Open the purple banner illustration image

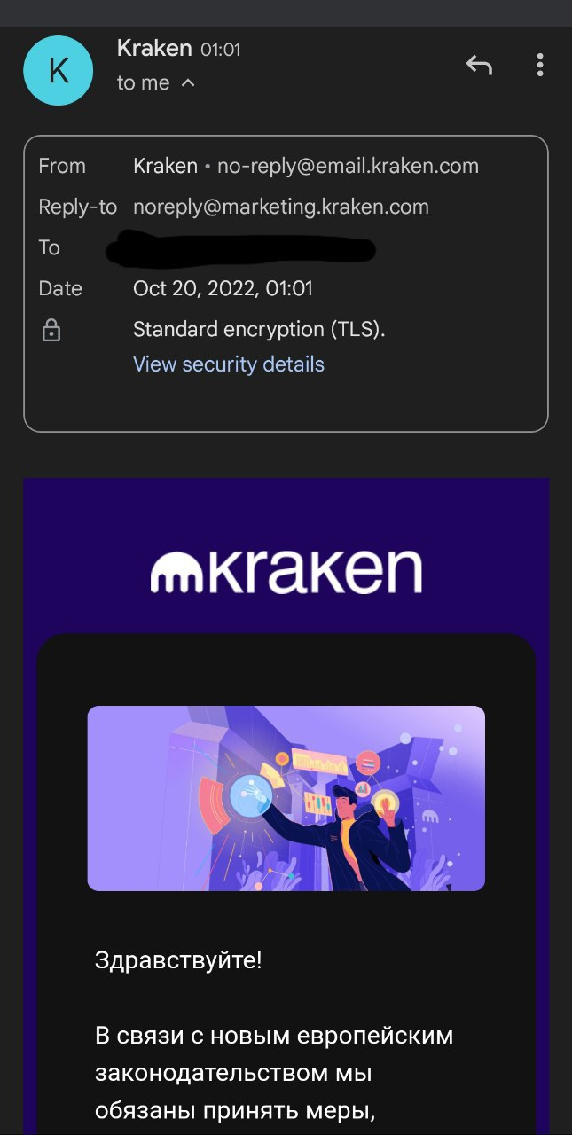pyautogui.click(x=286, y=798)
